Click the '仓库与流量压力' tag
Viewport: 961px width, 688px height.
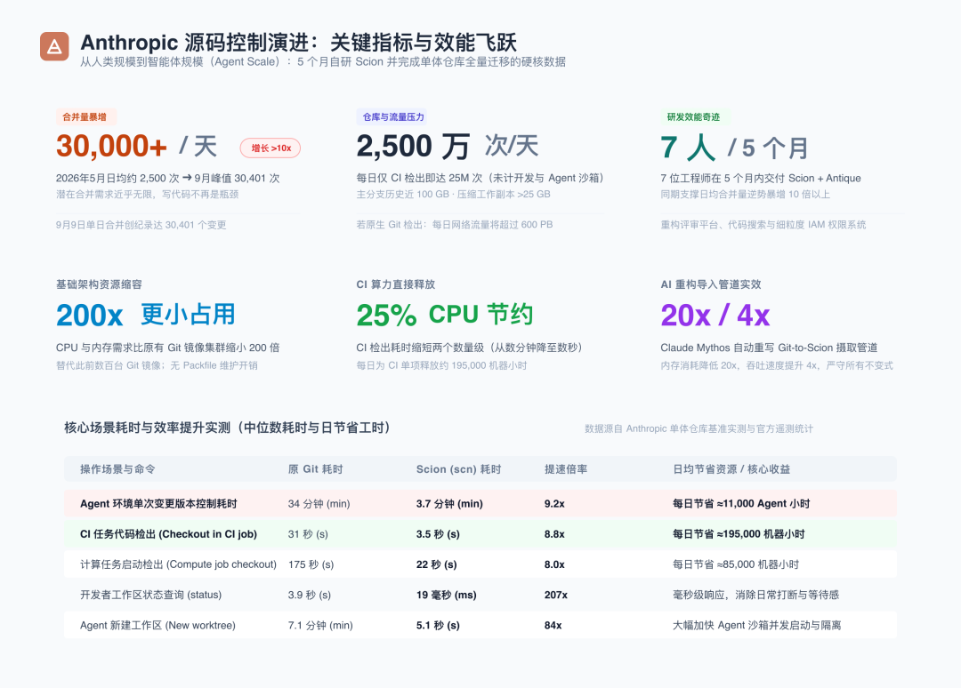pyautogui.click(x=393, y=117)
